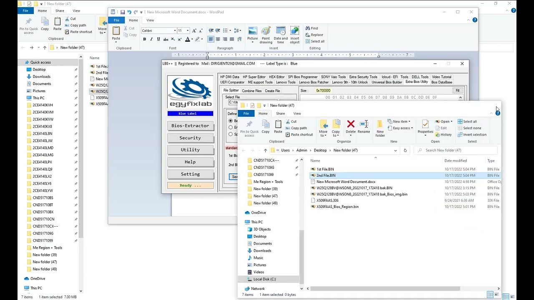This screenshot has height=300, width=534.
Task: Toggle Center alignment in WordPad
Action: click(218, 39)
